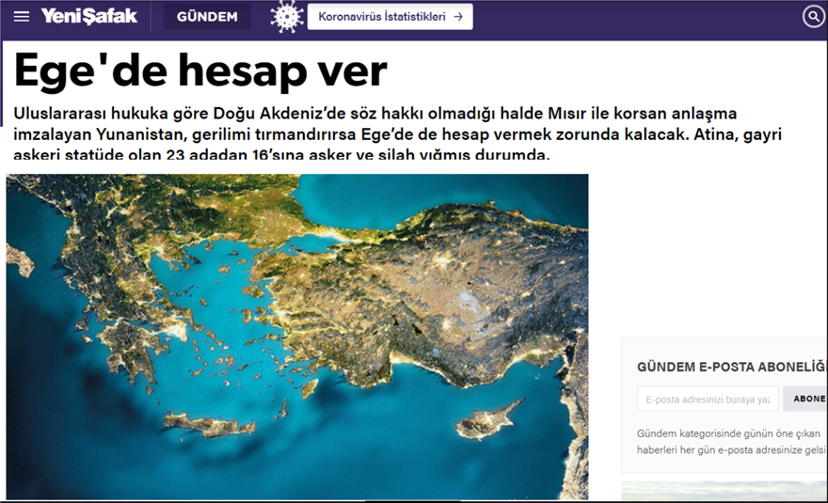Open the hamburger menu icon

(21, 17)
